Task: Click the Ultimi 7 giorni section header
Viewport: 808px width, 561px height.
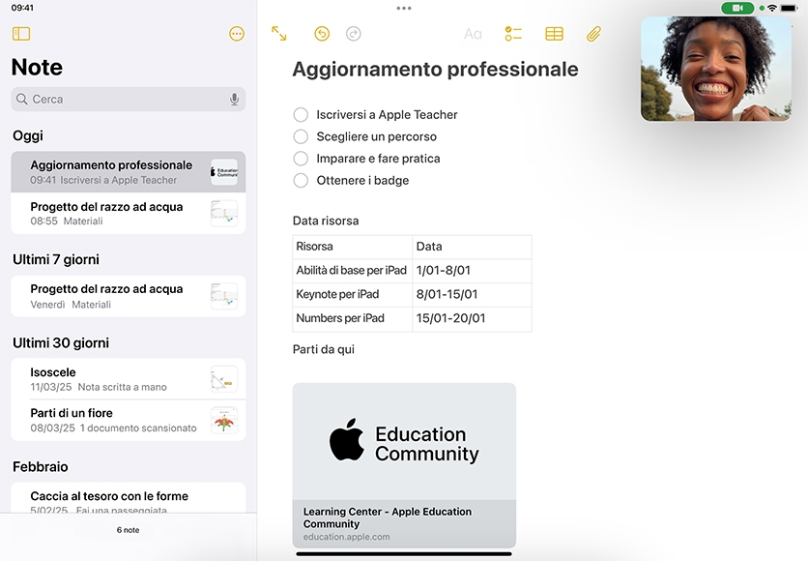Action: click(x=56, y=259)
